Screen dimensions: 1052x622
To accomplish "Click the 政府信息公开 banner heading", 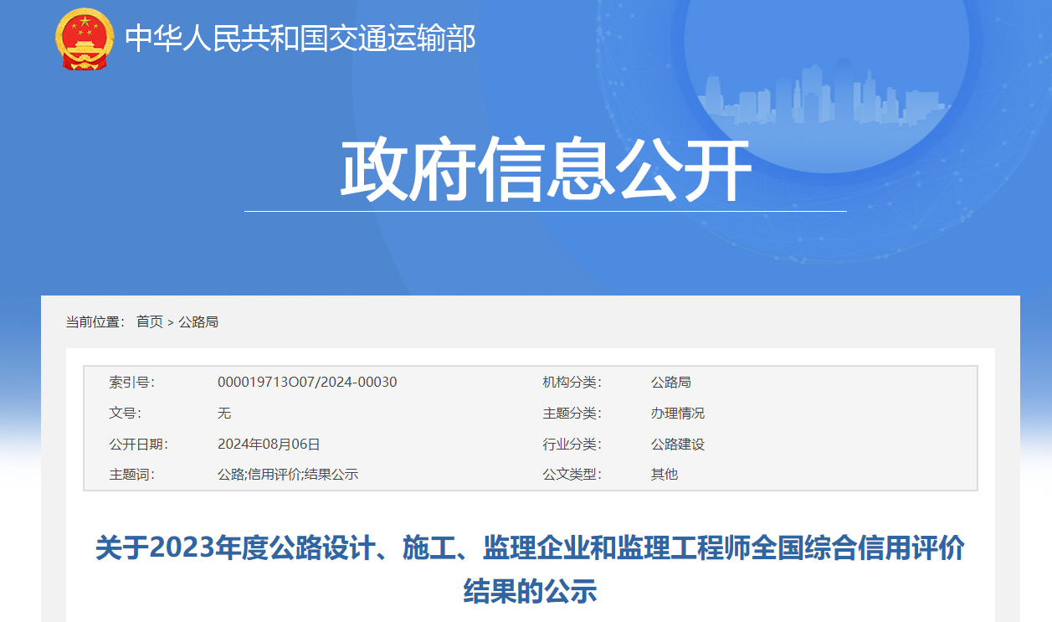I will click(x=545, y=172).
